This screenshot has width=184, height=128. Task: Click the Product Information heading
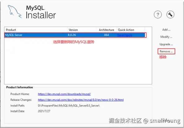pyautogui.click(x=19, y=87)
